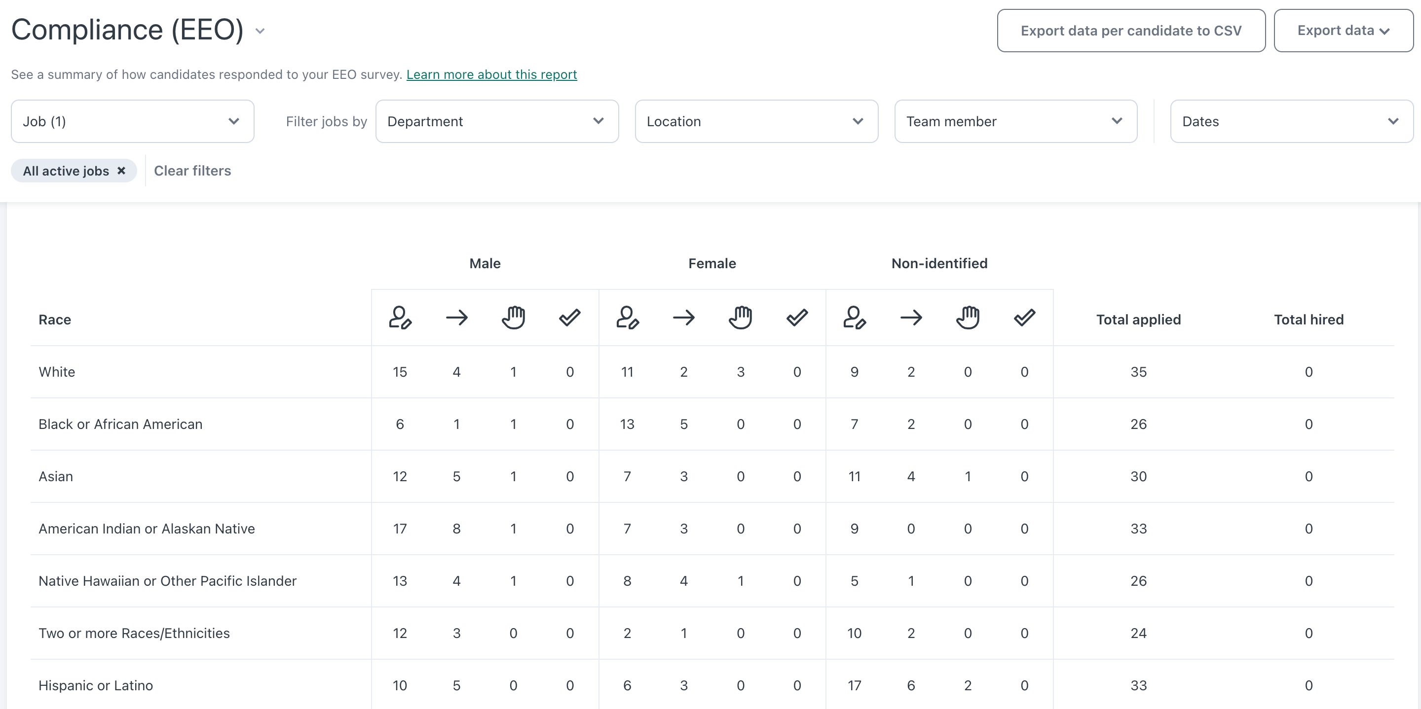The height and width of the screenshot is (709, 1421).
Task: Click Export data per candidate to CSV
Action: (1131, 31)
